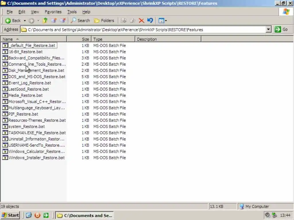The width and height of the screenshot is (294, 220).
Task: Open the File menu
Action: pyautogui.click(x=9, y=12)
